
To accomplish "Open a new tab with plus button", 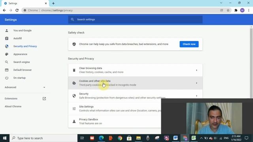I will [53, 3].
